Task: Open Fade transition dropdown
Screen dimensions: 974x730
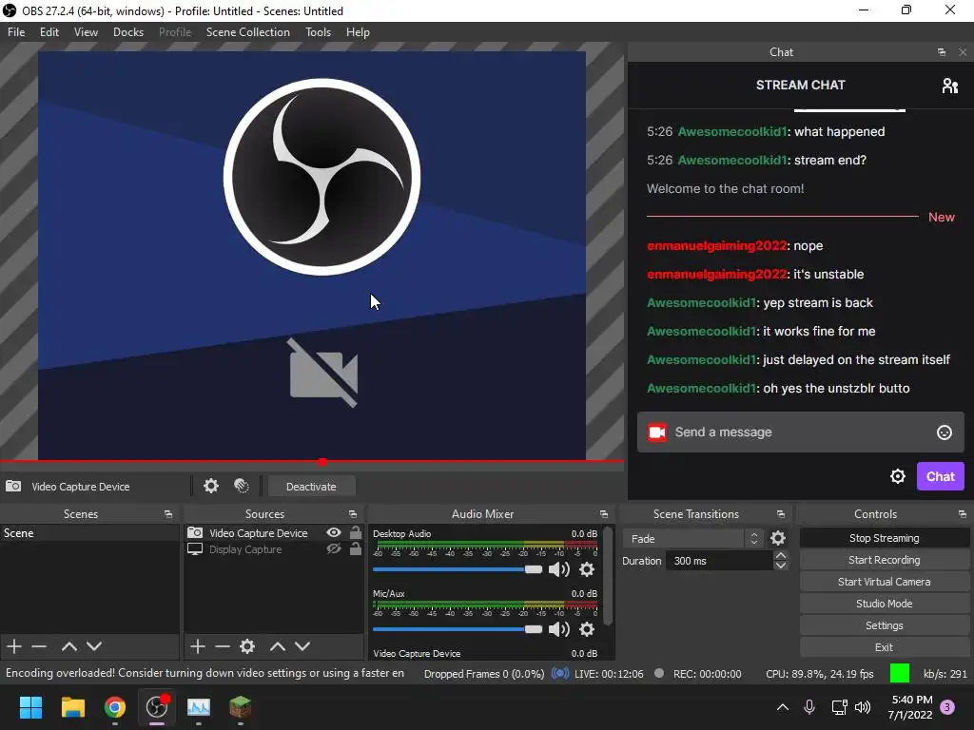Action: click(x=692, y=538)
